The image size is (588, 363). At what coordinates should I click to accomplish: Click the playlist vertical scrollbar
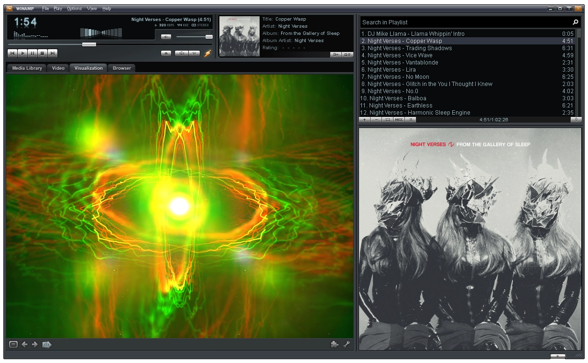(x=579, y=73)
